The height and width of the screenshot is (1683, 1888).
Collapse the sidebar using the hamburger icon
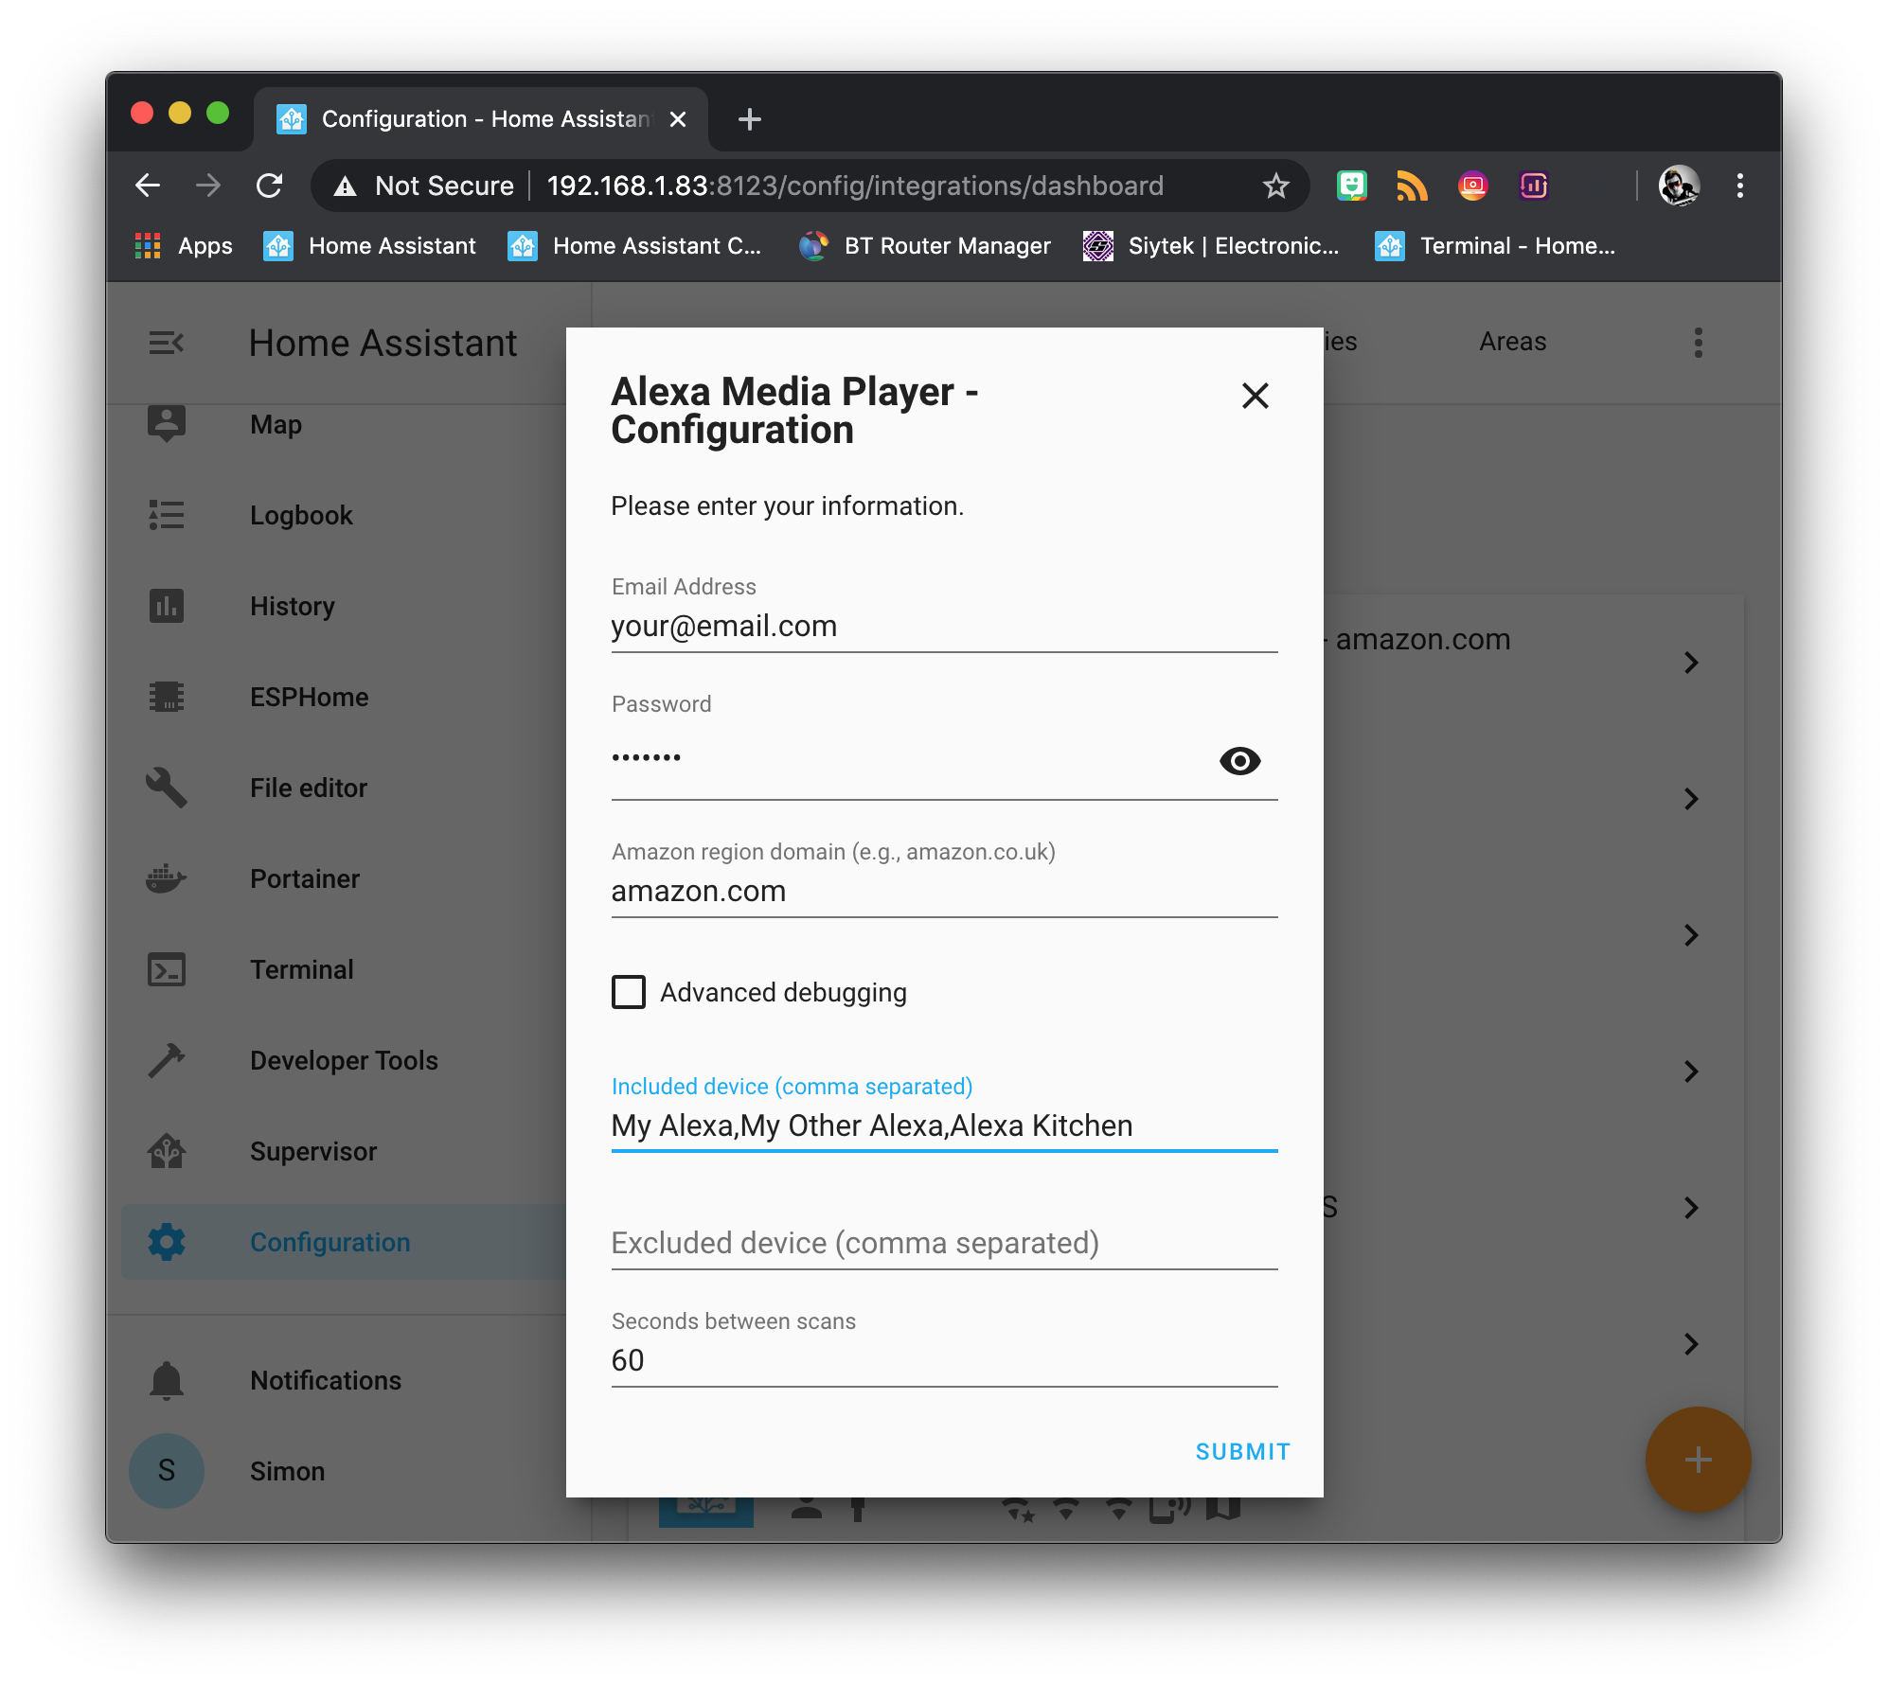pyautogui.click(x=167, y=343)
